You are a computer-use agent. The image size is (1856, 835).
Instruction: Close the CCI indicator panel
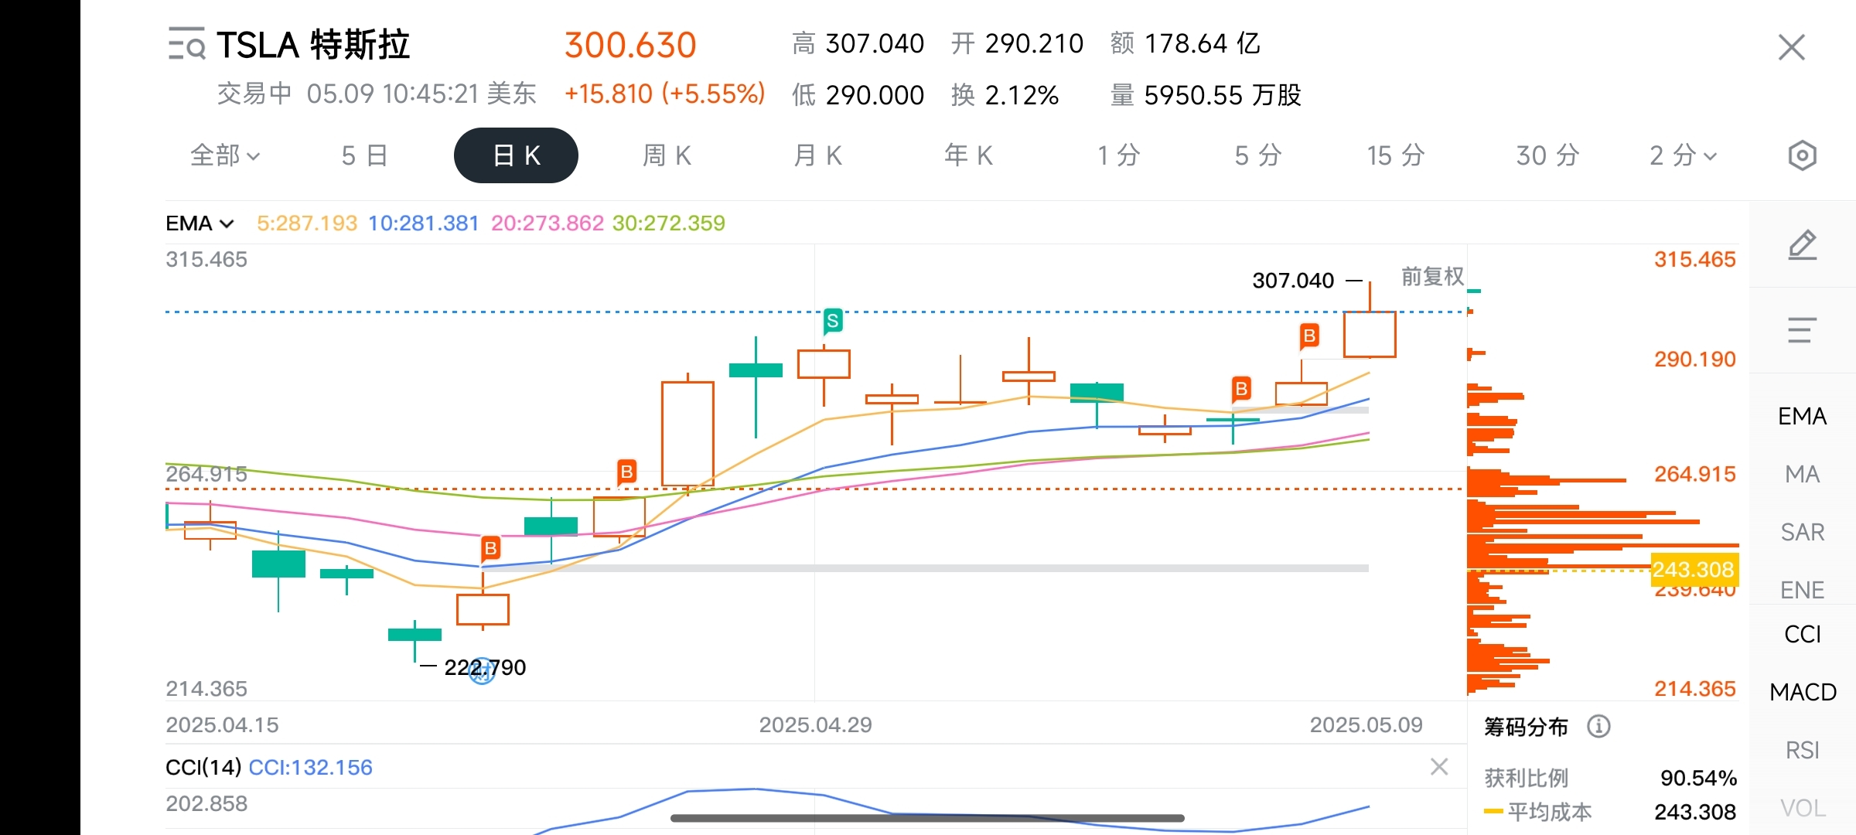[x=1439, y=767]
